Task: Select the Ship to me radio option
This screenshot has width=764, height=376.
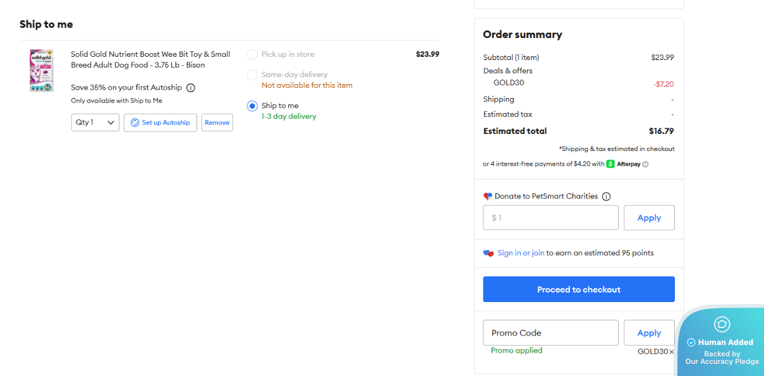Action: tap(253, 106)
